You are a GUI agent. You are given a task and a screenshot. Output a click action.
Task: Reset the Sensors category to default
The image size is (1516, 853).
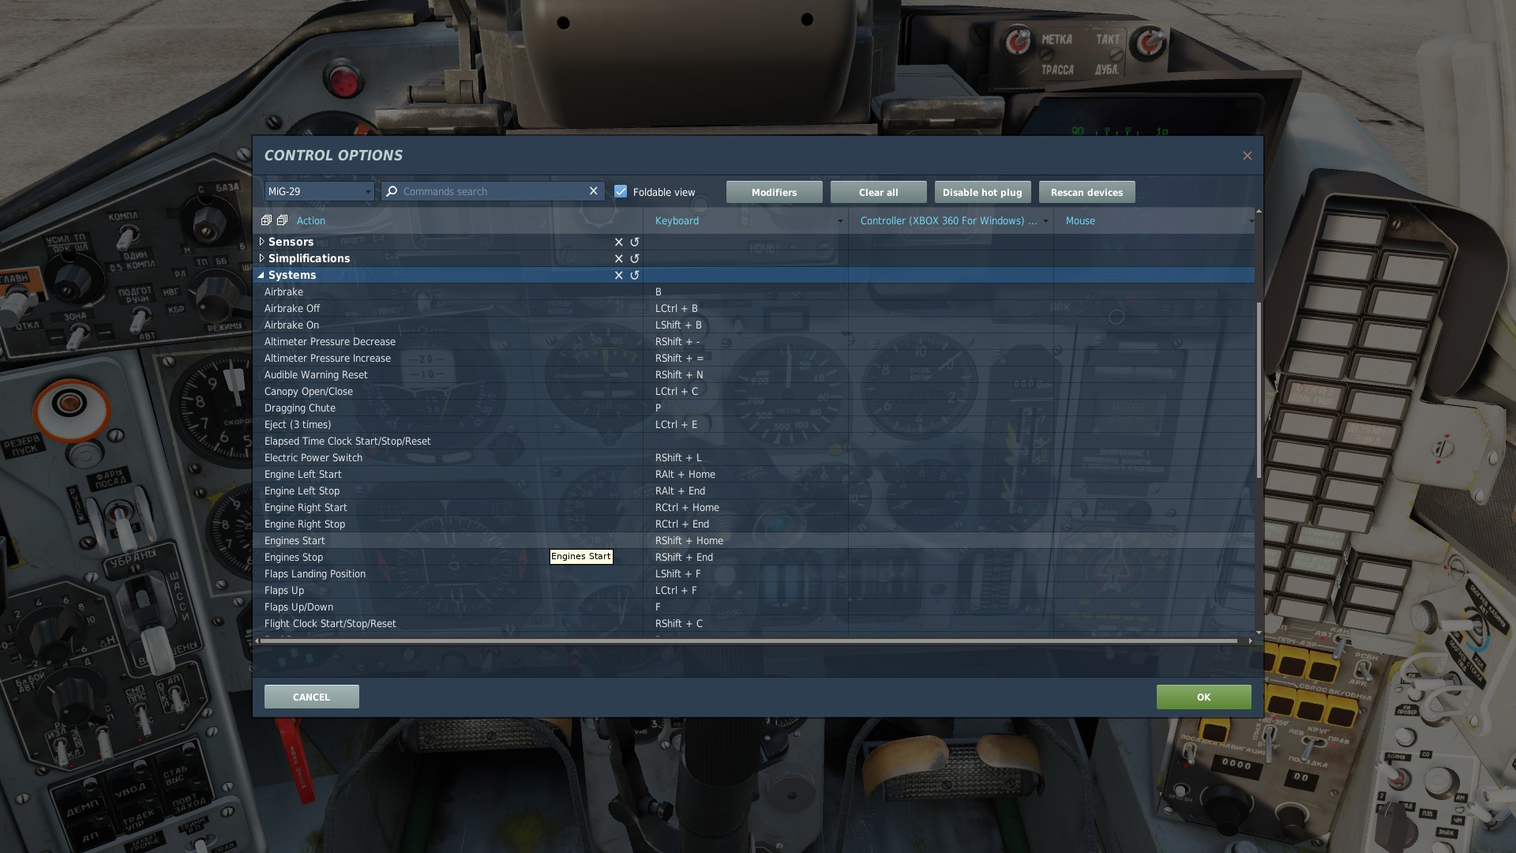[635, 242]
